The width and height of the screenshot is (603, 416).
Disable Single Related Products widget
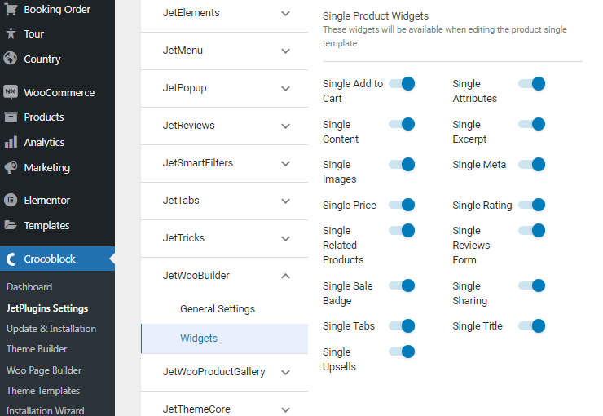click(x=402, y=231)
